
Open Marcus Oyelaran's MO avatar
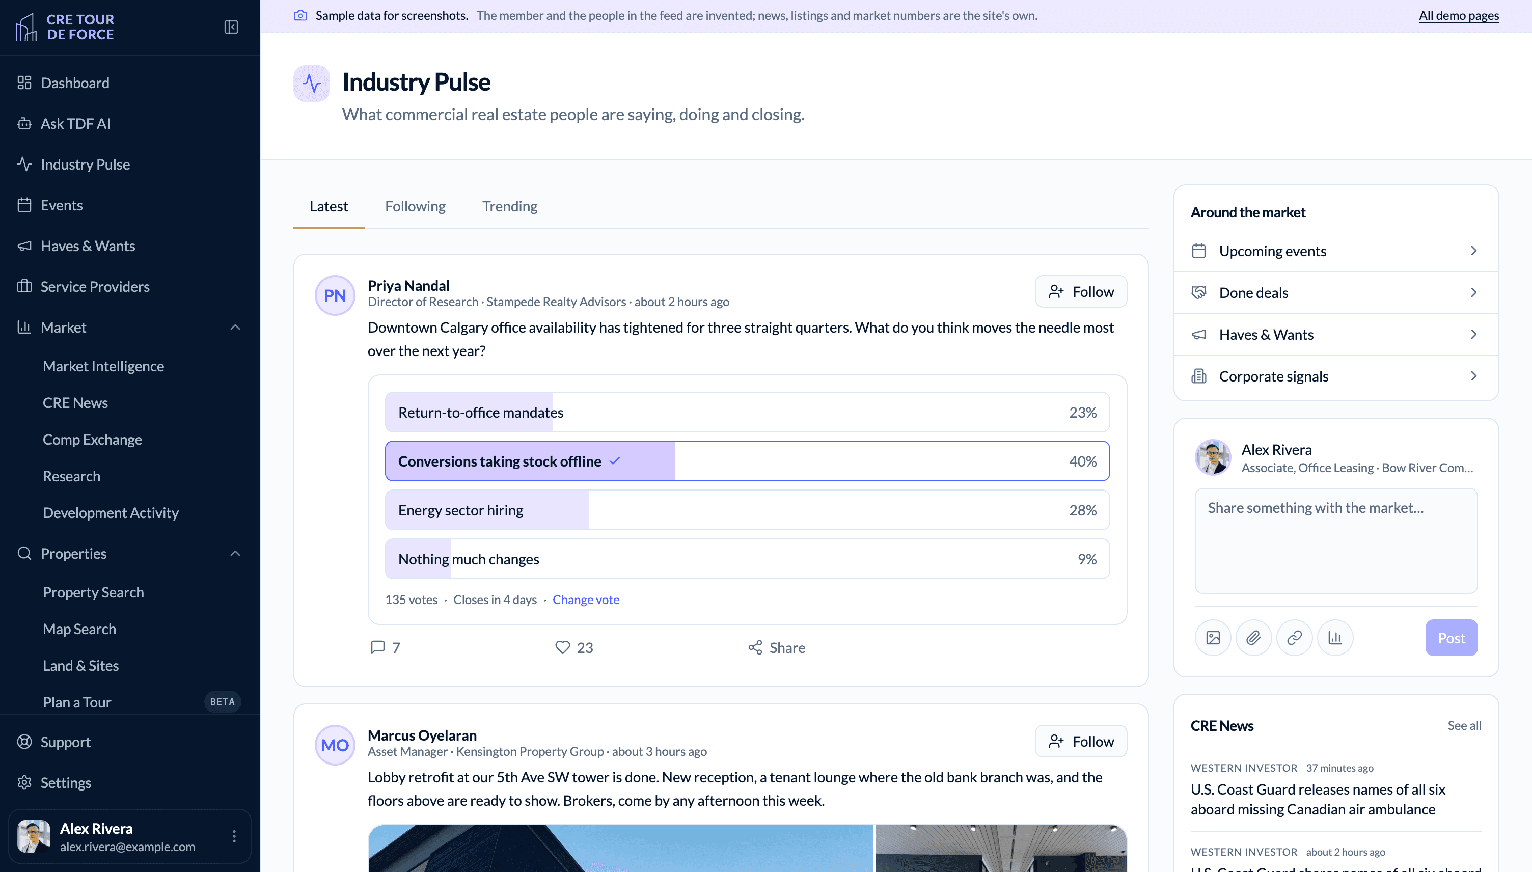tap(335, 745)
